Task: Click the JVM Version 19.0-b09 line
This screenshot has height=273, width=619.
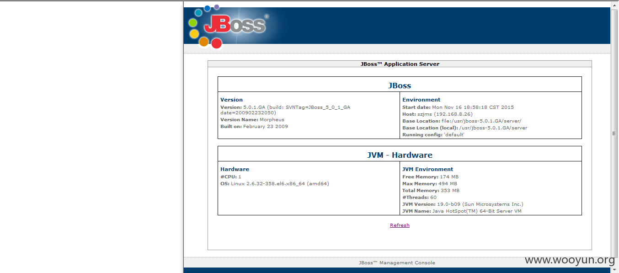Action: (x=463, y=204)
